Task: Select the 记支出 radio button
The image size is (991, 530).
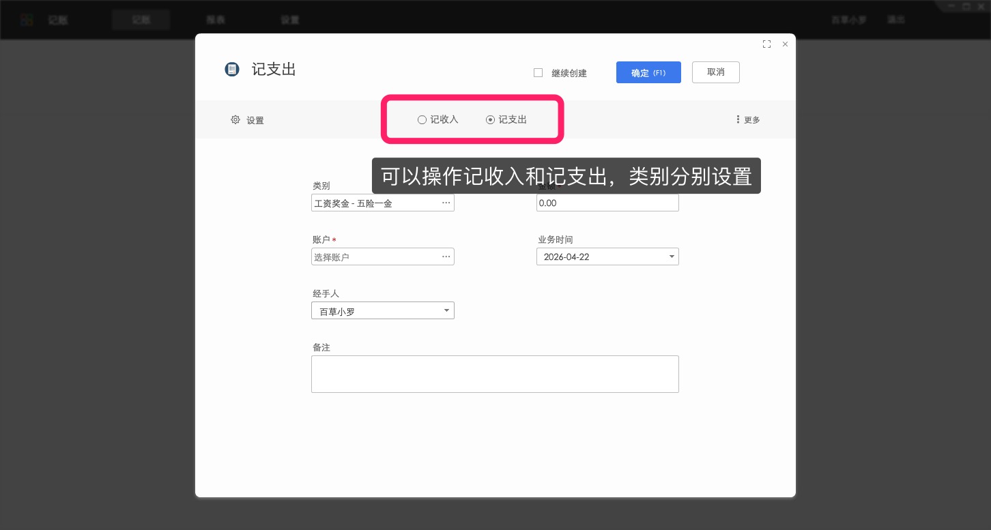Action: 490,120
